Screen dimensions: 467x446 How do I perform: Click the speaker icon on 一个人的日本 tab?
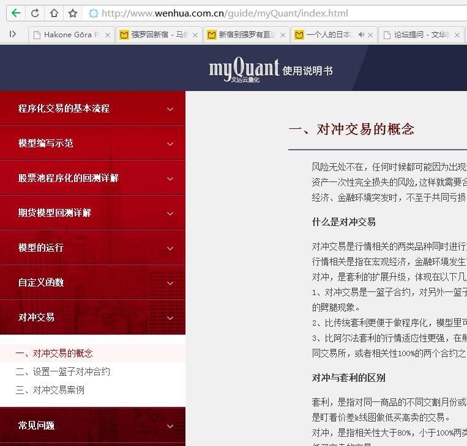(362, 35)
